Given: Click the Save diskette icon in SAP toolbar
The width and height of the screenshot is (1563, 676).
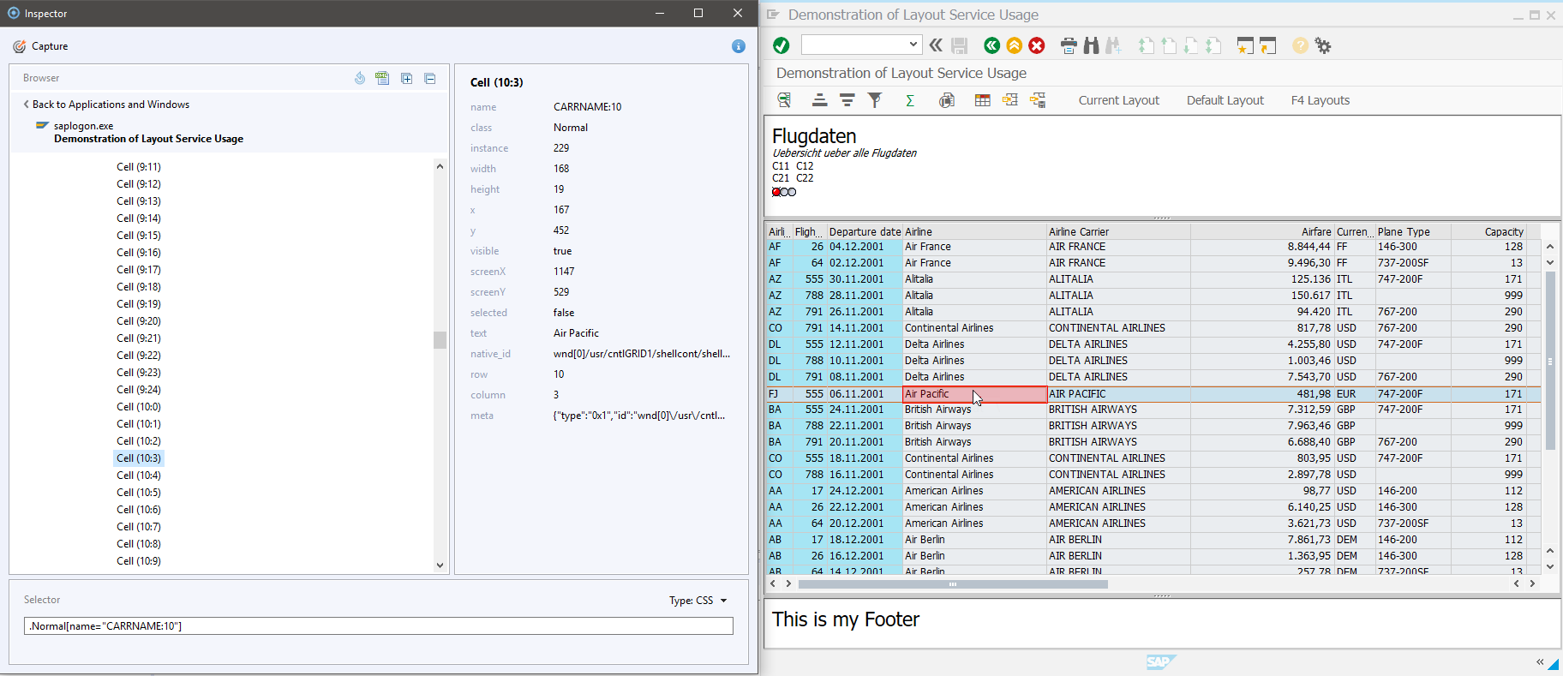Looking at the screenshot, I should 960,45.
